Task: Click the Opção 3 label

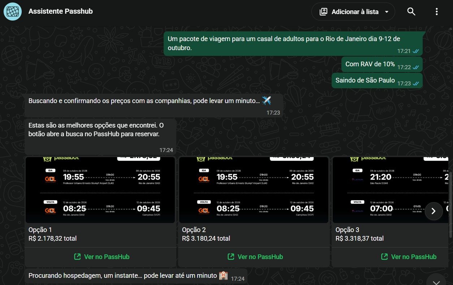Action: (x=347, y=230)
